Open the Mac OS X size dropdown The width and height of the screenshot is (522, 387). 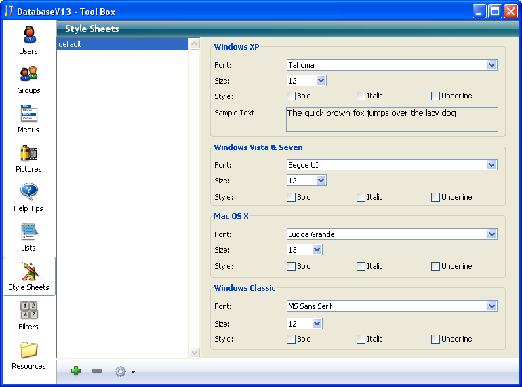coord(317,250)
